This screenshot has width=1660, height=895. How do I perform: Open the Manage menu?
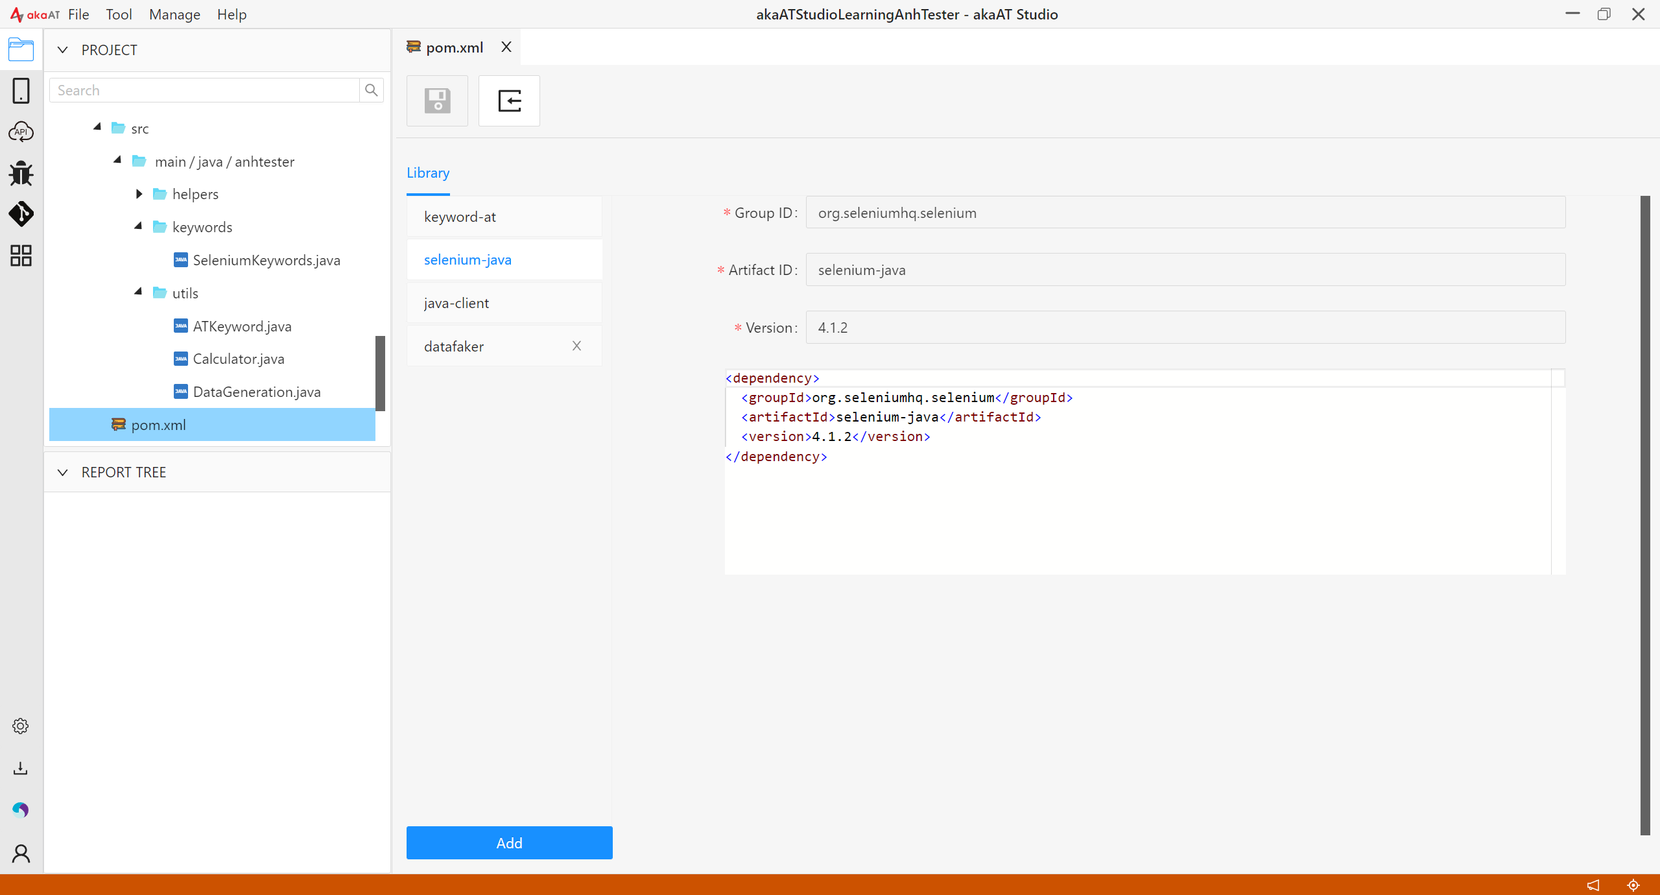coord(174,14)
